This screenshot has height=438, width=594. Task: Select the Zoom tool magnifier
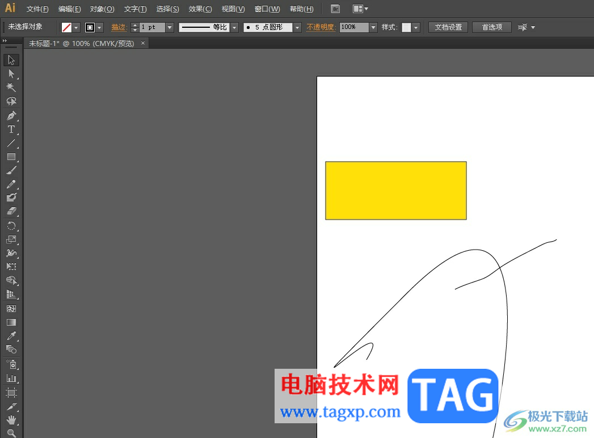click(x=11, y=433)
